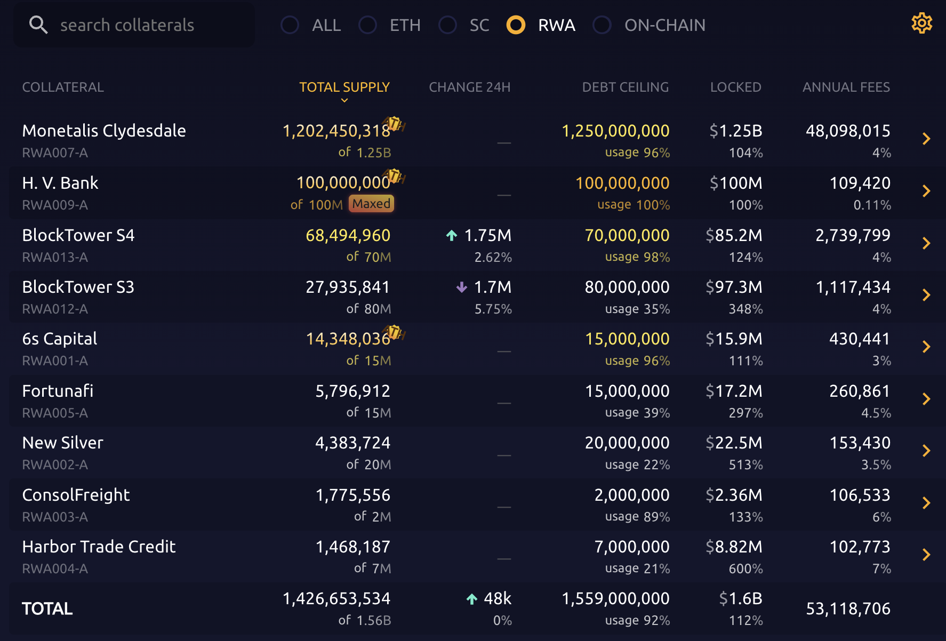Click the TOTAL row green up arrow

(472, 599)
